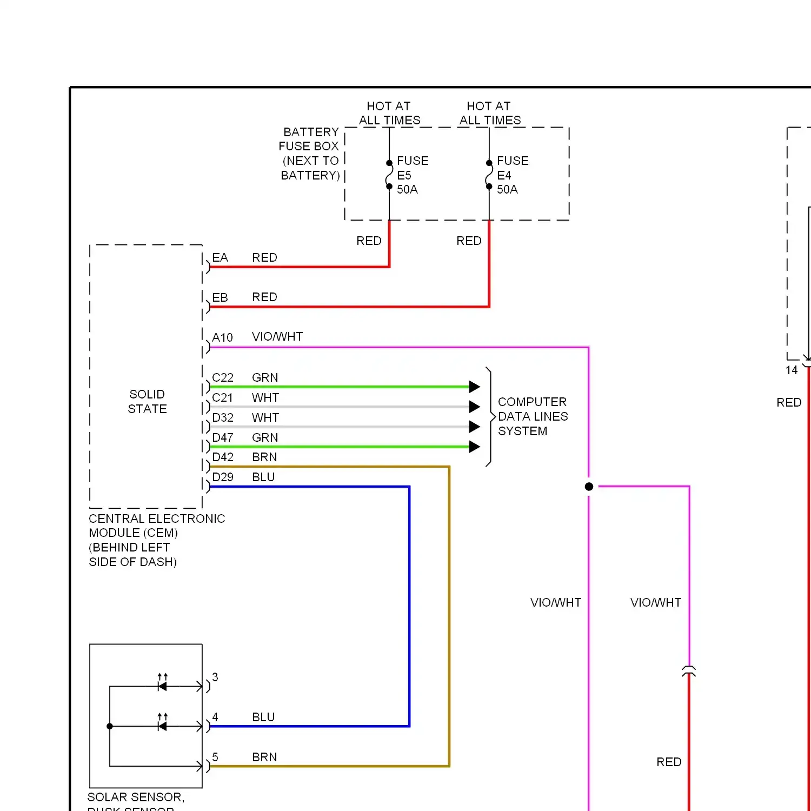The width and height of the screenshot is (811, 811).
Task: Click the GRN label beside C22
Action: coord(265,377)
